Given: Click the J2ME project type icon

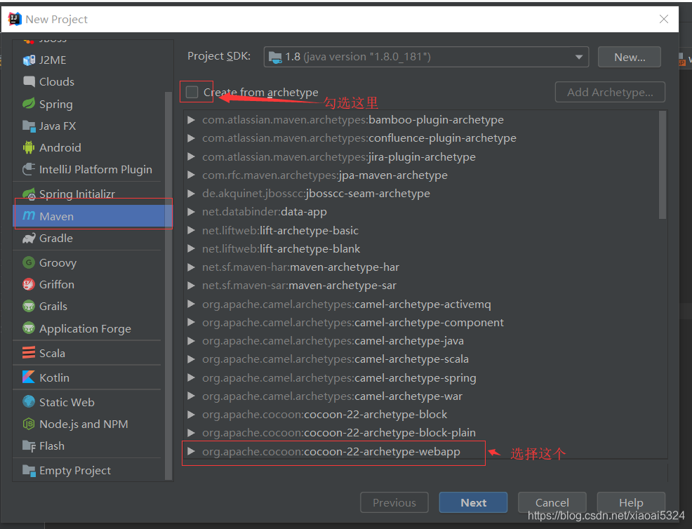Looking at the screenshot, I should [29, 60].
